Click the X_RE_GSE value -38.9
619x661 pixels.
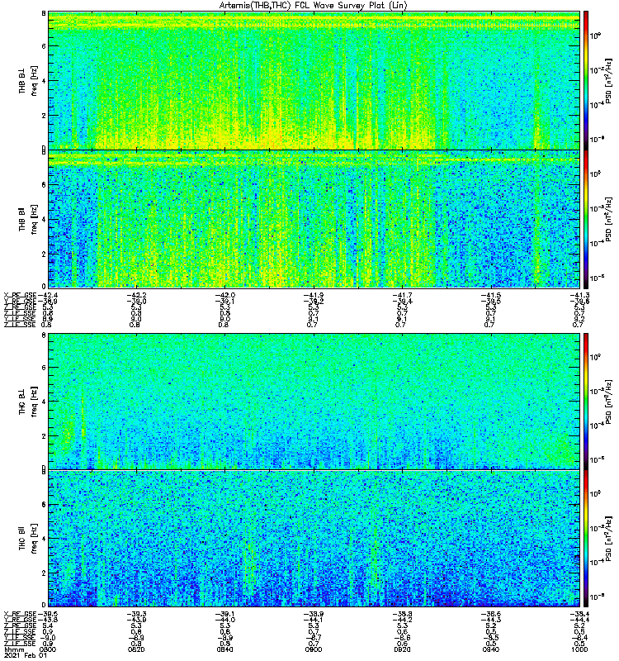(314, 614)
